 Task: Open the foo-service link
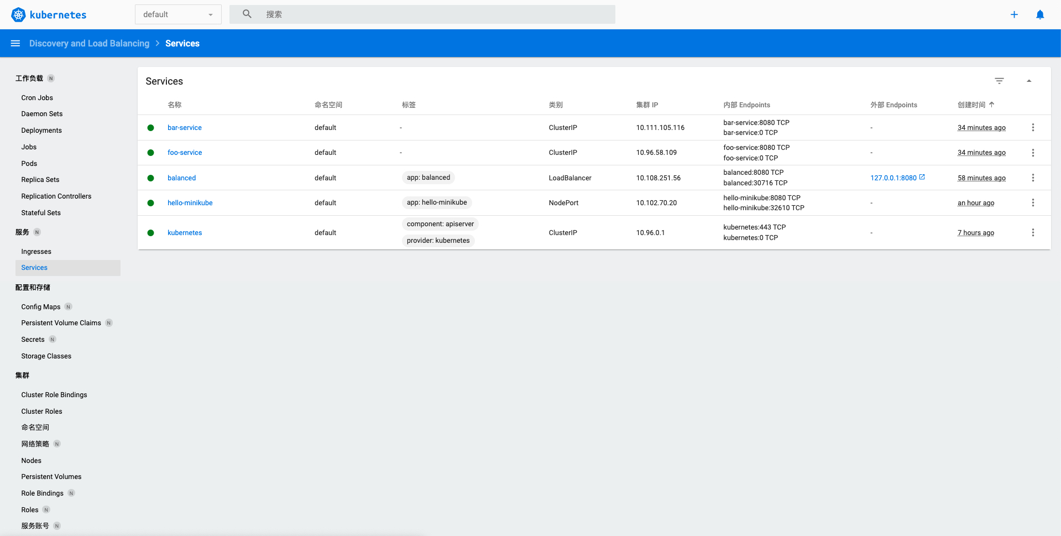[x=185, y=153]
